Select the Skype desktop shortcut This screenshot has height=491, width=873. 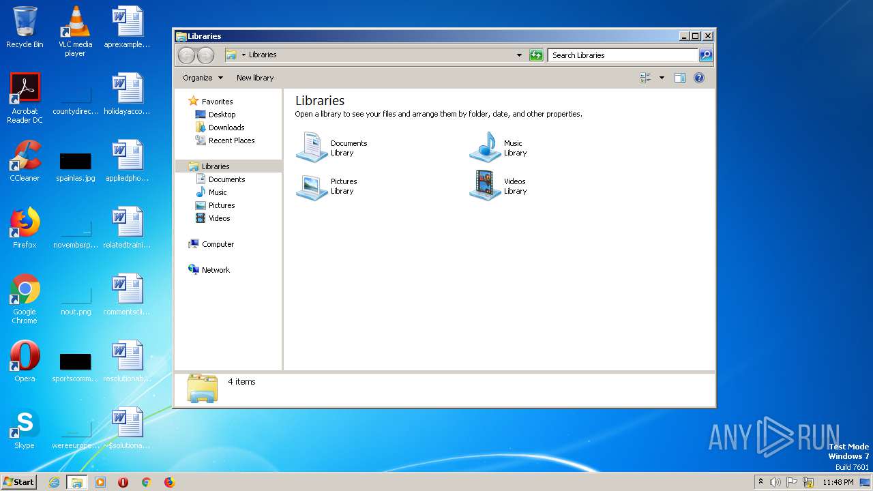point(25,428)
